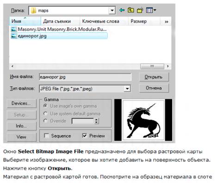This screenshot has width=216, height=183.
Task: Create a new folder icon
Action: click(x=140, y=10)
